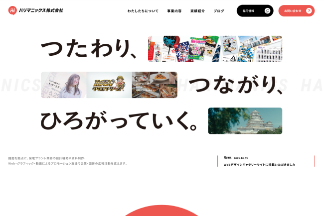Click the arrow icon in お問い合わせ button

coord(309,11)
